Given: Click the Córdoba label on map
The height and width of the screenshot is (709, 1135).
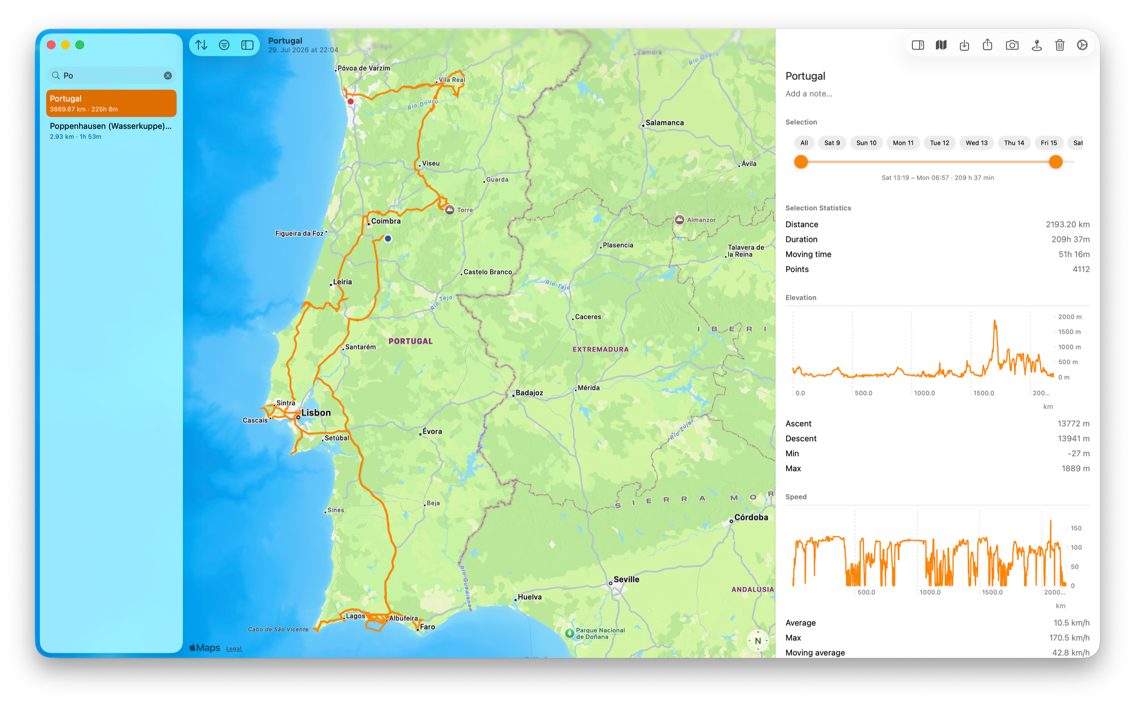Looking at the screenshot, I should (751, 518).
